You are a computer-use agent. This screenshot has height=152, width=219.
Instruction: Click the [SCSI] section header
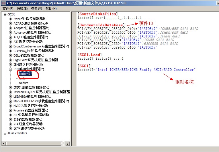(x=84, y=66)
